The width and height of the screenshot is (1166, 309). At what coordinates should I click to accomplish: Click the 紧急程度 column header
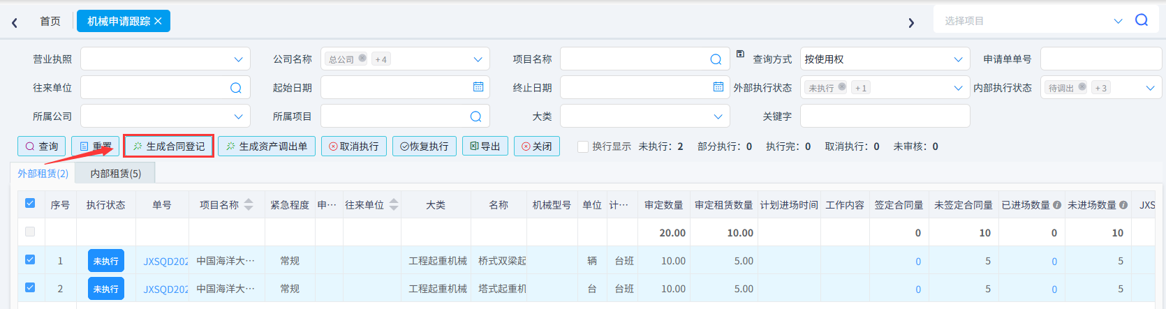click(x=290, y=205)
